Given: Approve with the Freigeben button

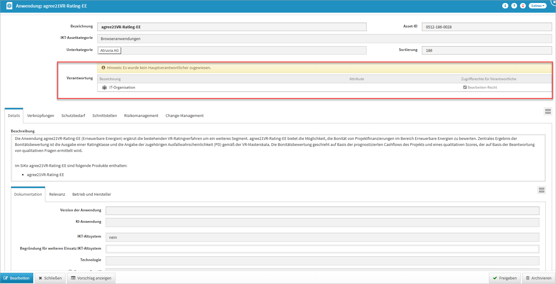Looking at the screenshot, I should pyautogui.click(x=505, y=278).
